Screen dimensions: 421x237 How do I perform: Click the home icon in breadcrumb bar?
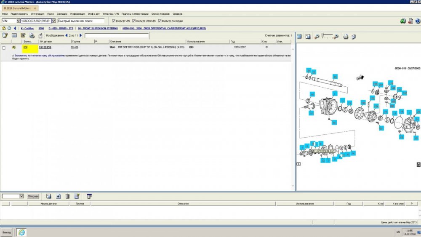4,28
